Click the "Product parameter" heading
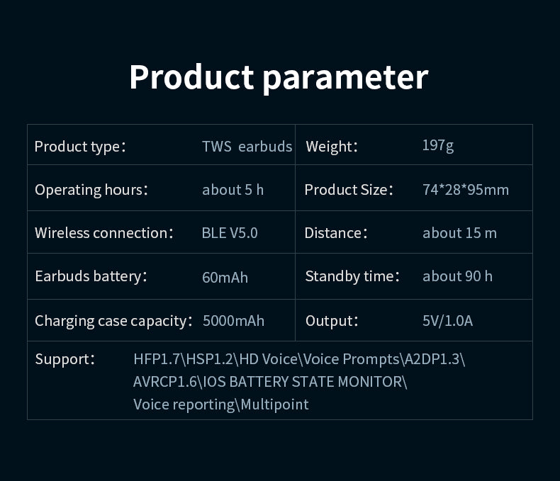Image resolution: width=560 pixels, height=481 pixels. click(279, 77)
